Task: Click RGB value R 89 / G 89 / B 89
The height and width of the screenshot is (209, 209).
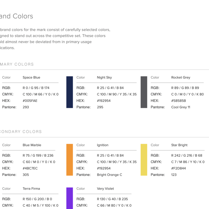Action: 185,88
